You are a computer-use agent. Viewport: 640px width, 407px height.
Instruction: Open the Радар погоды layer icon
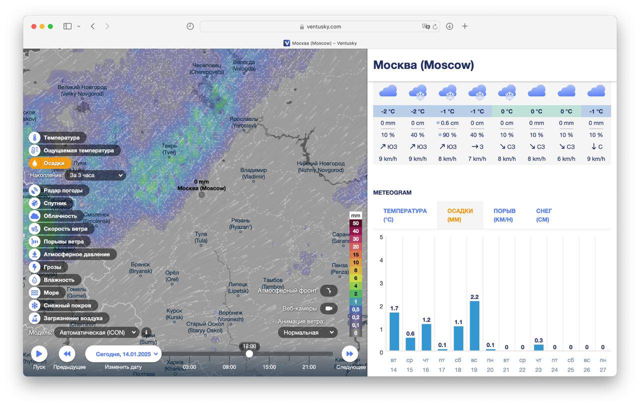click(34, 190)
